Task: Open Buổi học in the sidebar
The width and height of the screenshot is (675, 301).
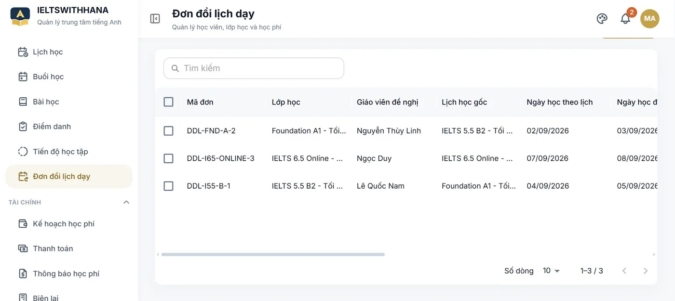Action: pyautogui.click(x=69, y=77)
